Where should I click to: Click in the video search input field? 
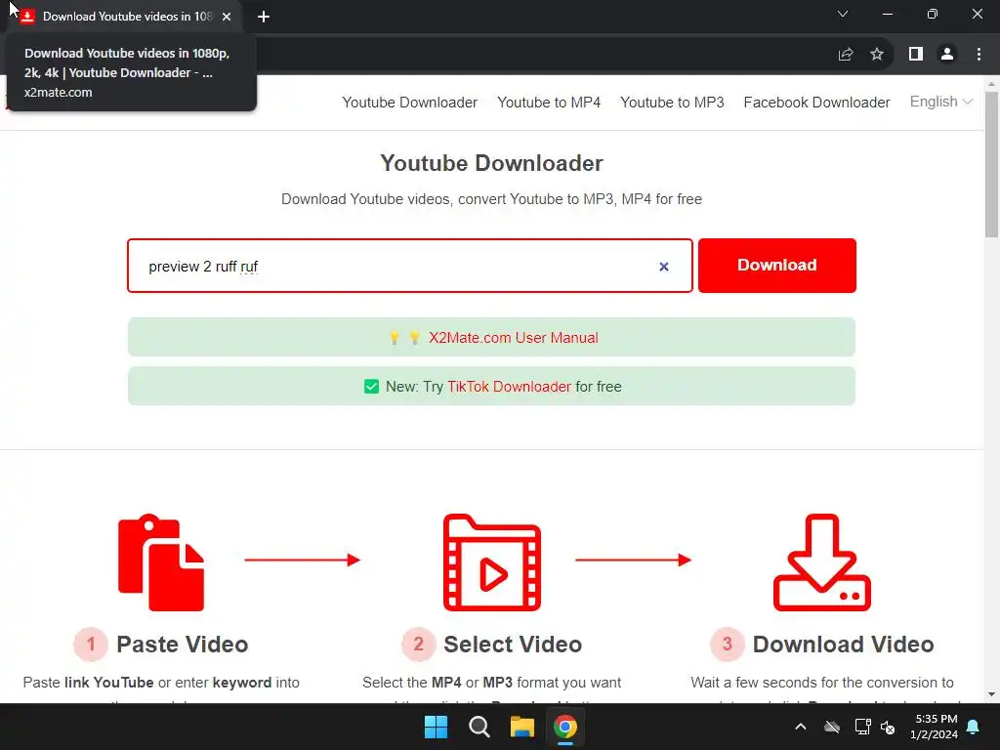click(409, 266)
